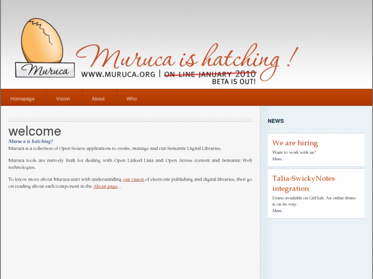Click the 'Want to work with us?' text

[x=295, y=153]
